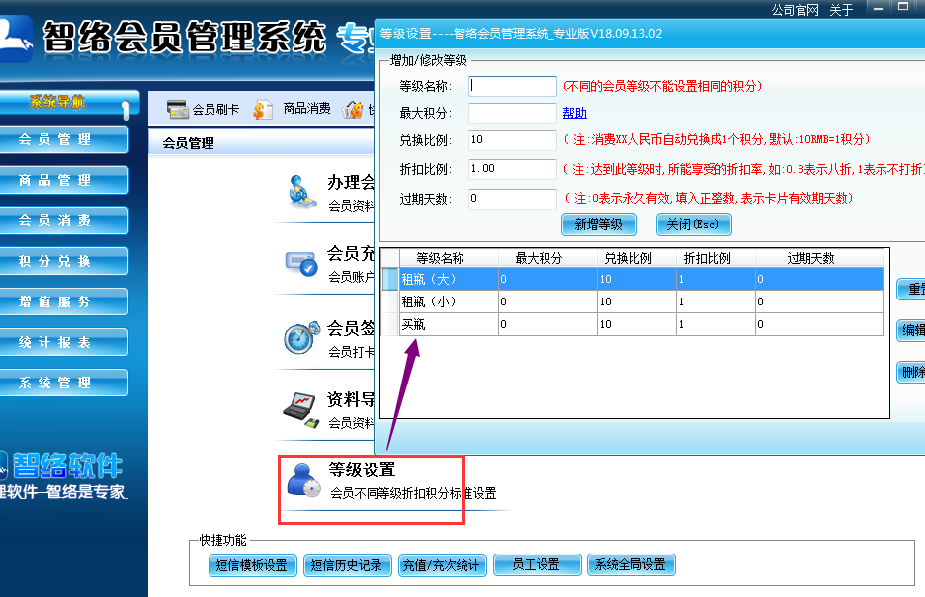The height and width of the screenshot is (597, 925).
Task: Click the 短信模板设置 shortcut button
Action: 251,565
